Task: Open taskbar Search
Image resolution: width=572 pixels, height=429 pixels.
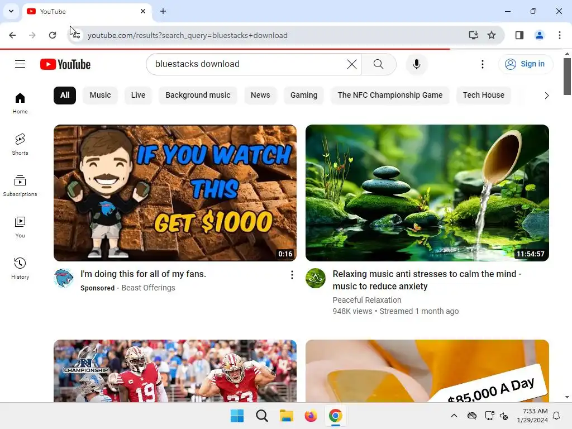Action: [262, 416]
